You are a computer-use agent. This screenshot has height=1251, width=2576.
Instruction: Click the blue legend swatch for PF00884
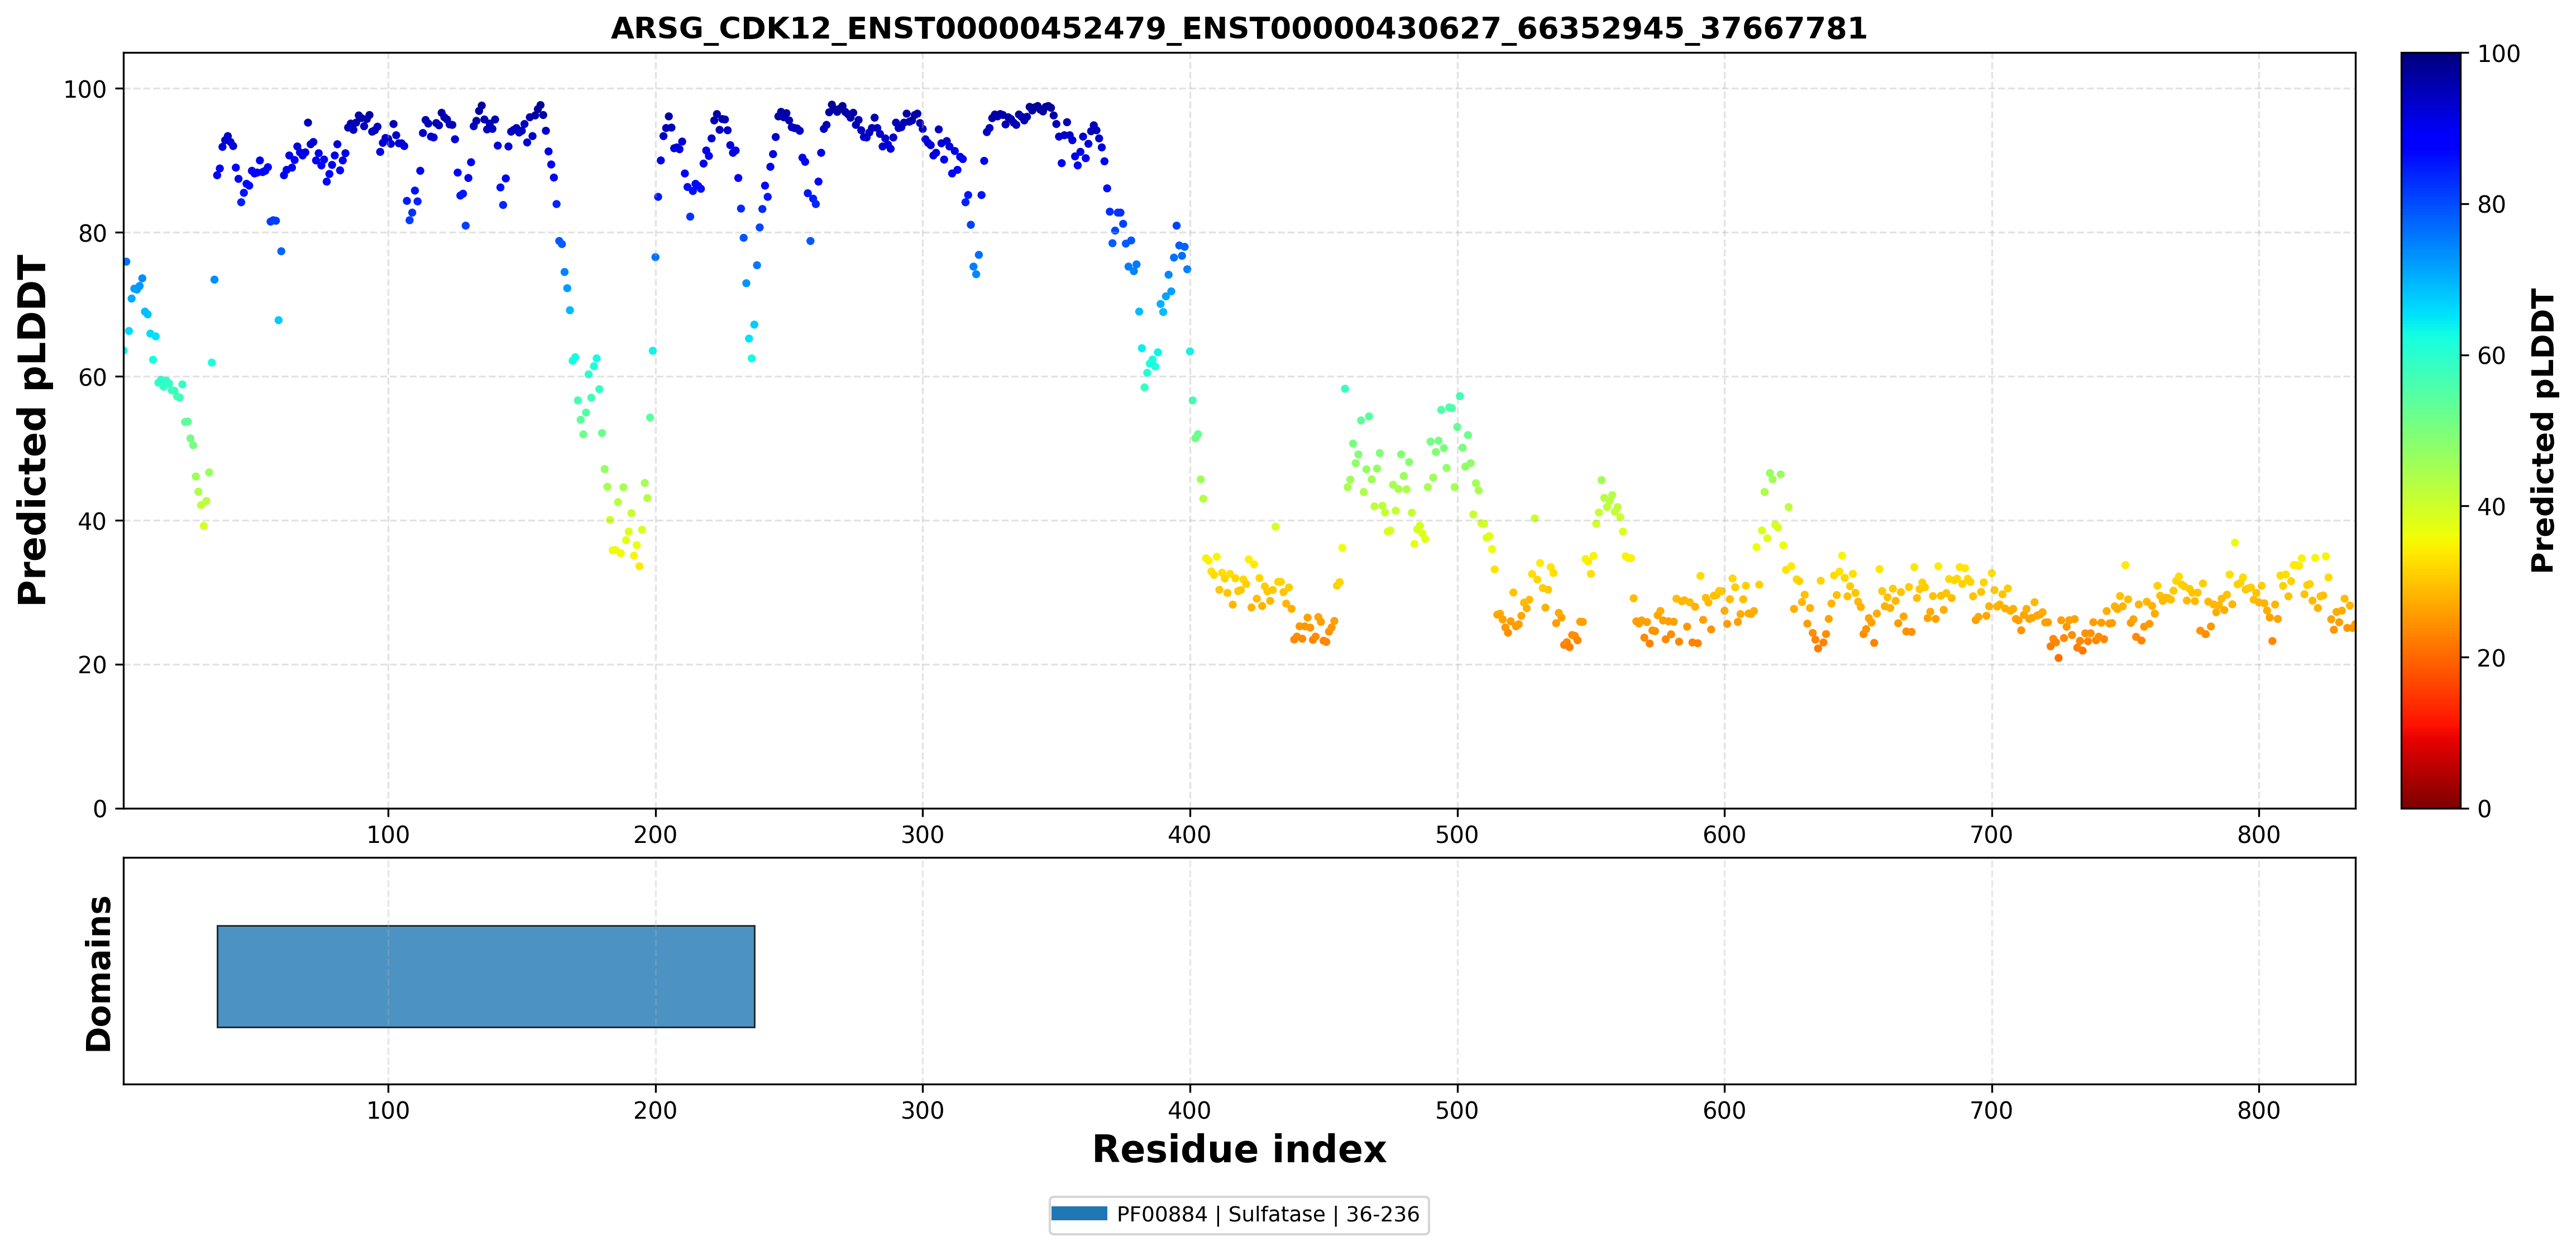pyautogui.click(x=1079, y=1214)
